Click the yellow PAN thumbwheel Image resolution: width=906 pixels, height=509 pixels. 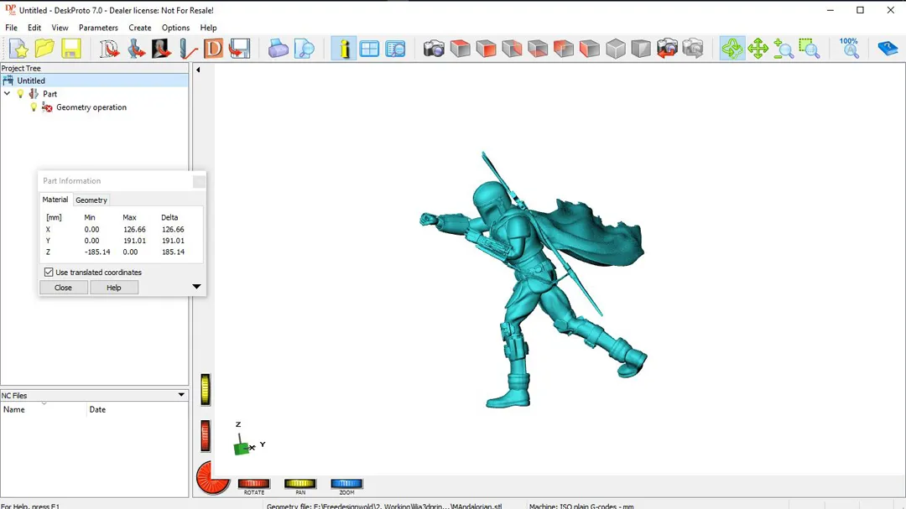[x=300, y=484]
